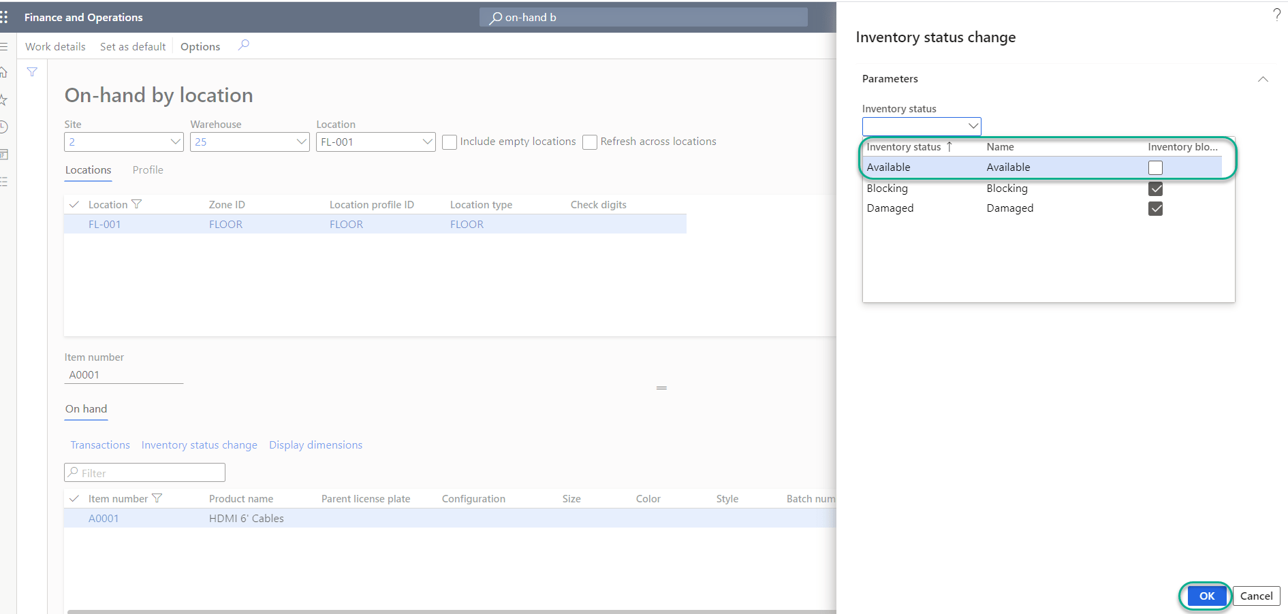Open the Site dropdown

(x=175, y=142)
